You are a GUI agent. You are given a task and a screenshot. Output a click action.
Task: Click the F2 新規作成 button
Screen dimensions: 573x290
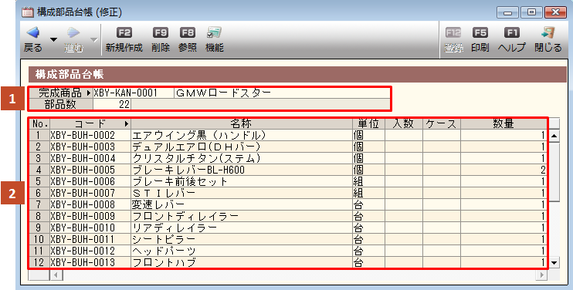tap(124, 40)
